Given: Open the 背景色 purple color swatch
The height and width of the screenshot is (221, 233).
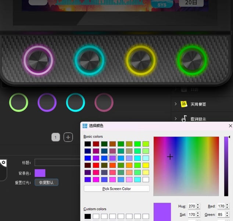Looking at the screenshot, I should 40,173.
